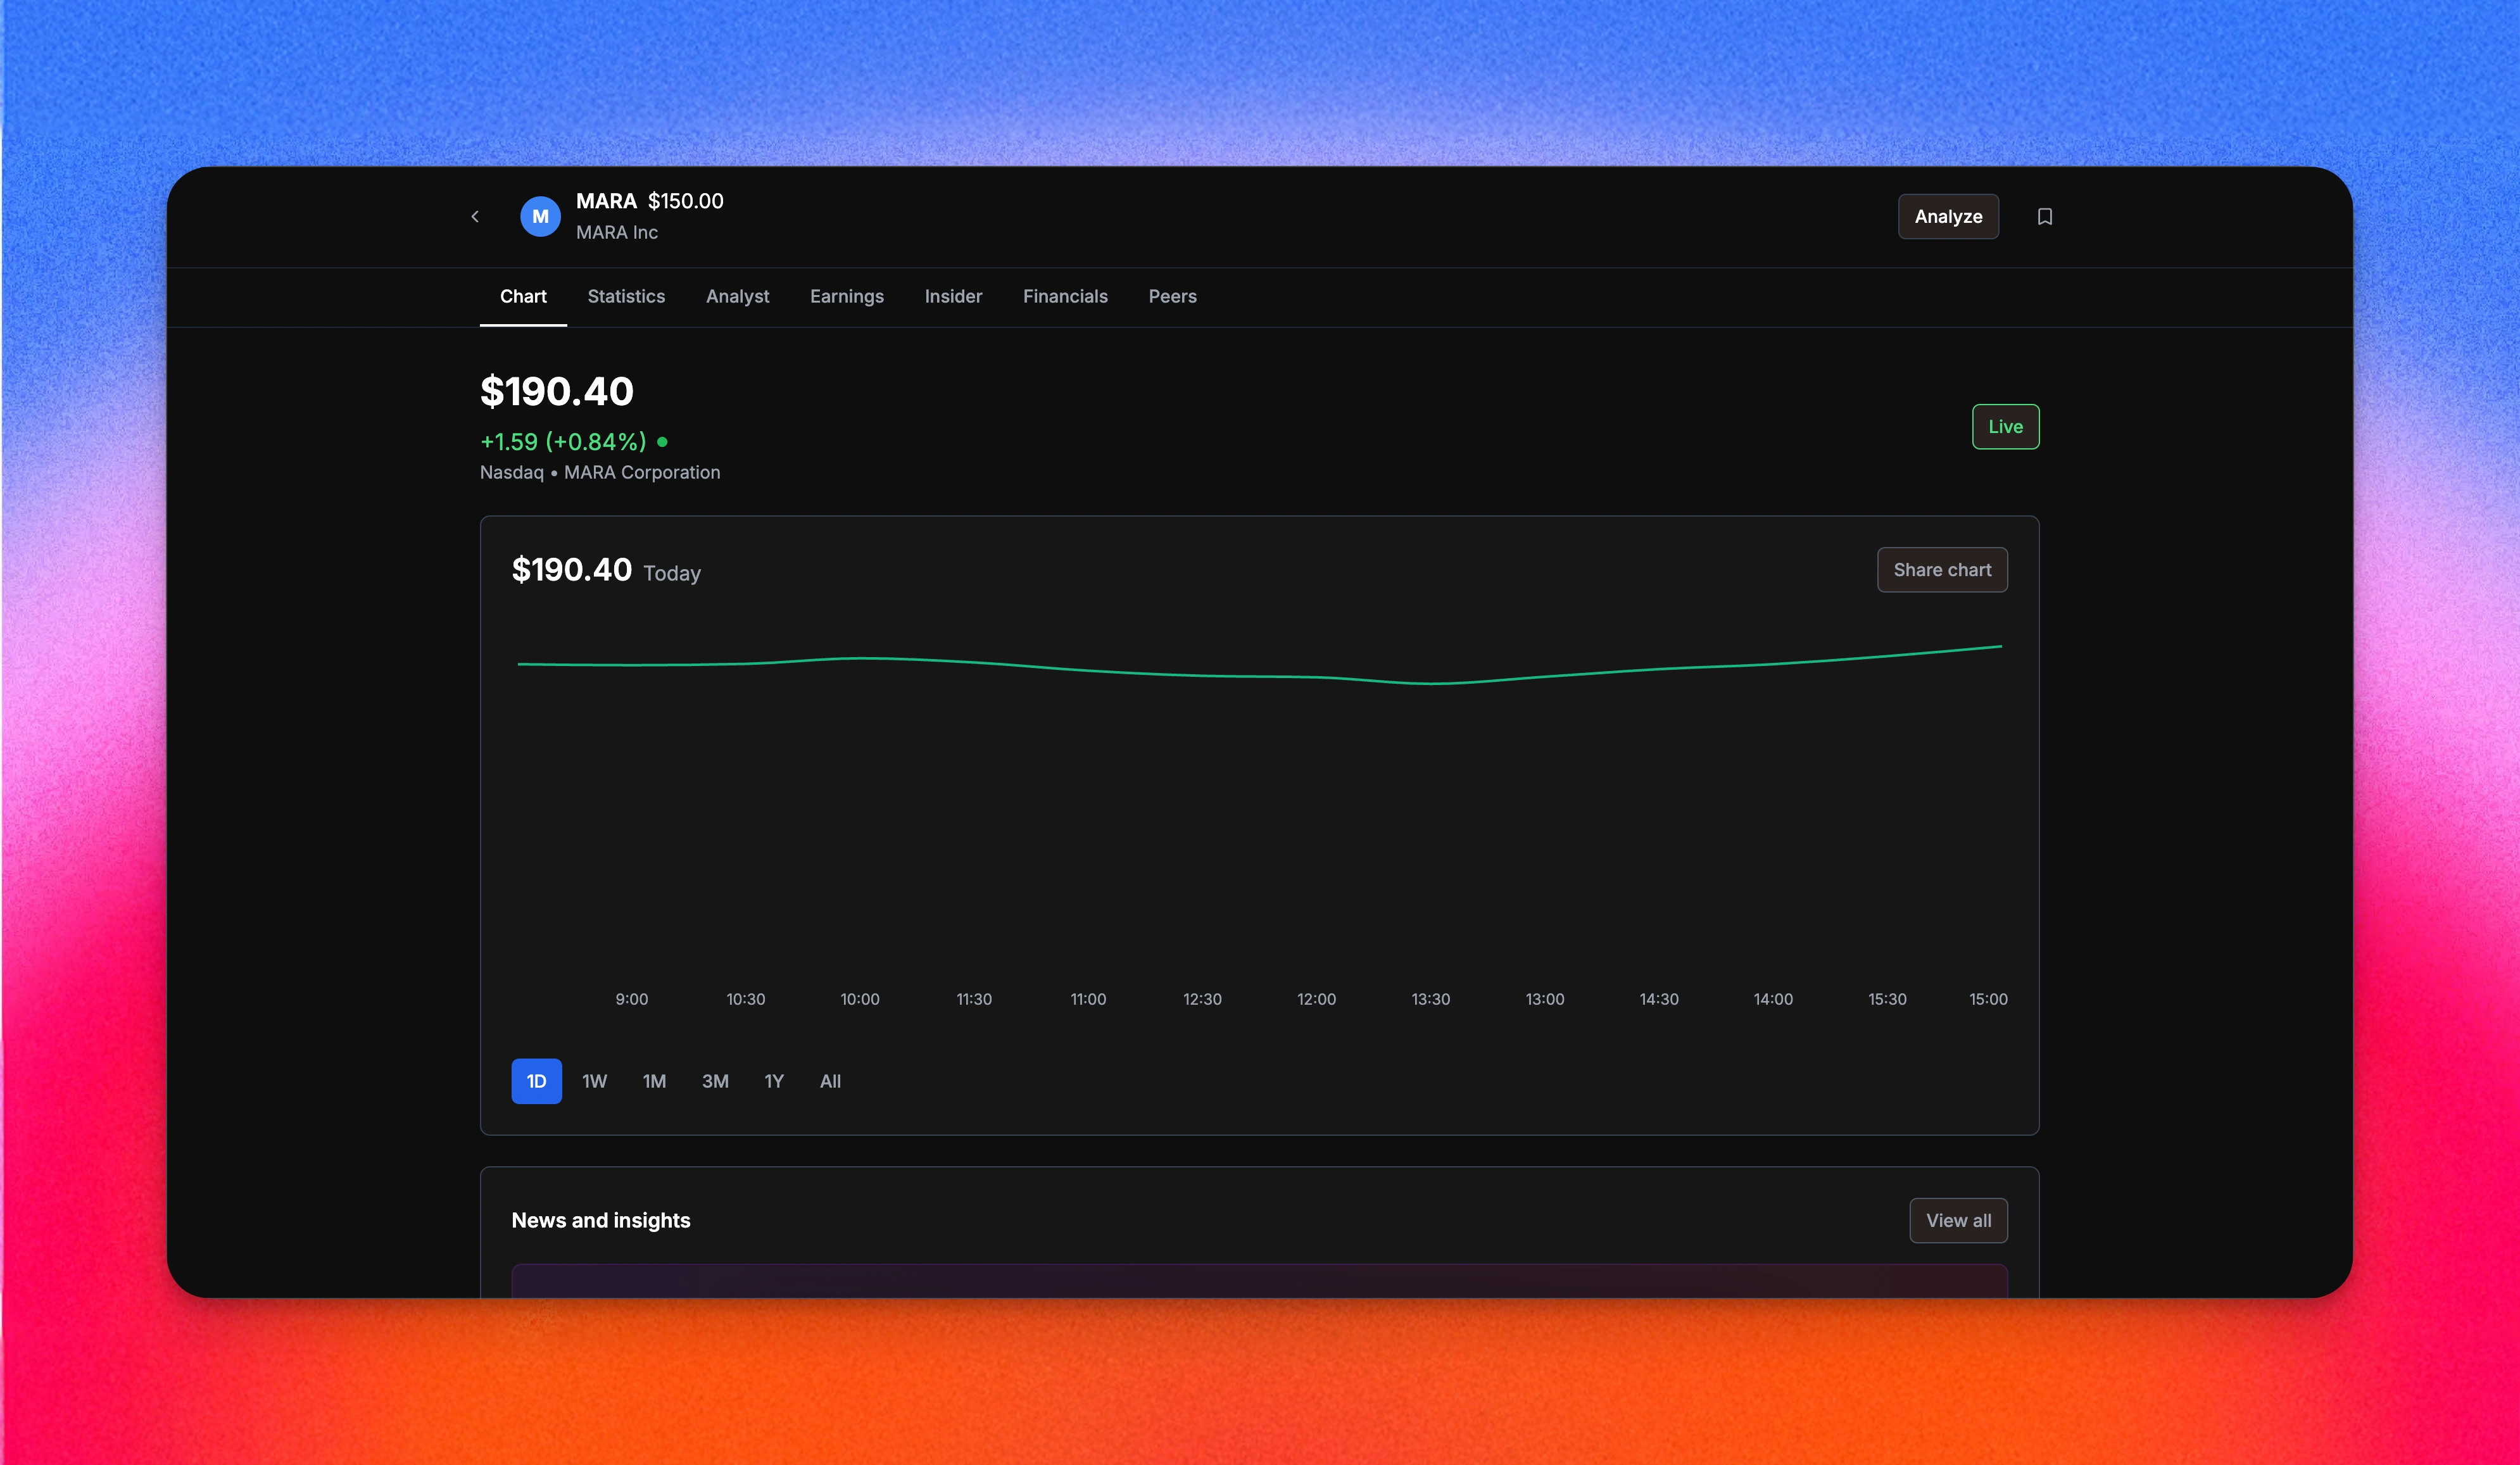Click the Share chart button
The width and height of the screenshot is (2520, 1465).
[x=1942, y=569]
